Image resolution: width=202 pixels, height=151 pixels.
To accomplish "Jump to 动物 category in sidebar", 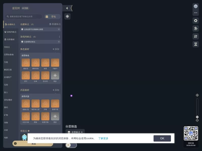I will click(x=6, y=123).
